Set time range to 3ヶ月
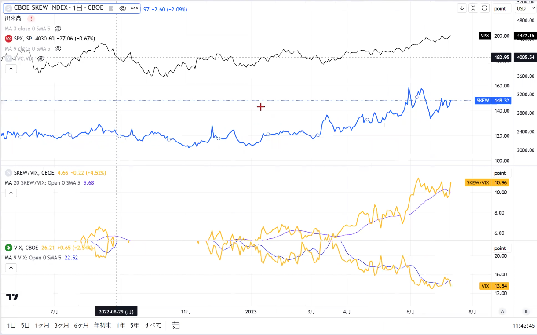This screenshot has height=335, width=537. click(62, 325)
